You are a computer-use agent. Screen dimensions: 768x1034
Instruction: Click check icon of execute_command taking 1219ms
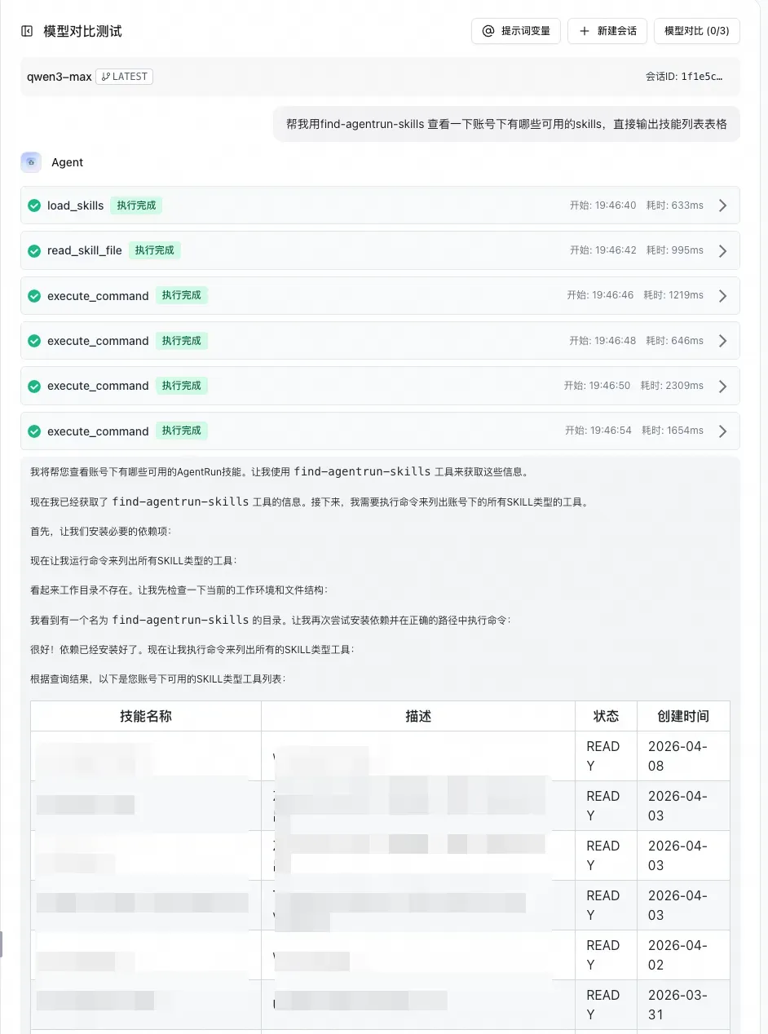coord(34,295)
